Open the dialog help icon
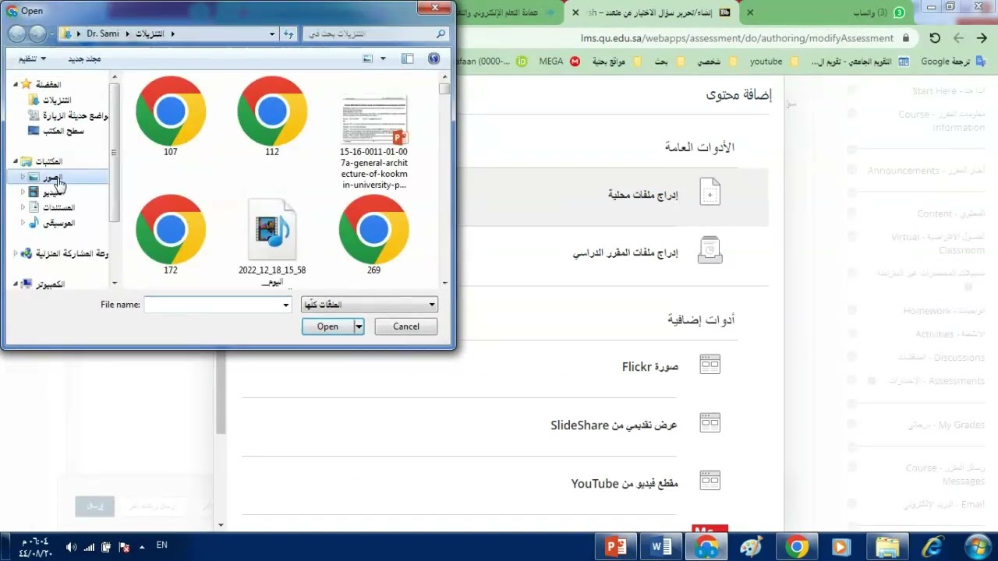This screenshot has height=561, width=998. tap(434, 58)
